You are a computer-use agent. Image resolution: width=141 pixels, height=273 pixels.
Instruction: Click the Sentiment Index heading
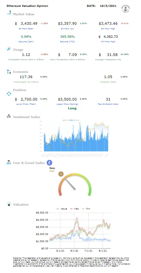(27, 117)
